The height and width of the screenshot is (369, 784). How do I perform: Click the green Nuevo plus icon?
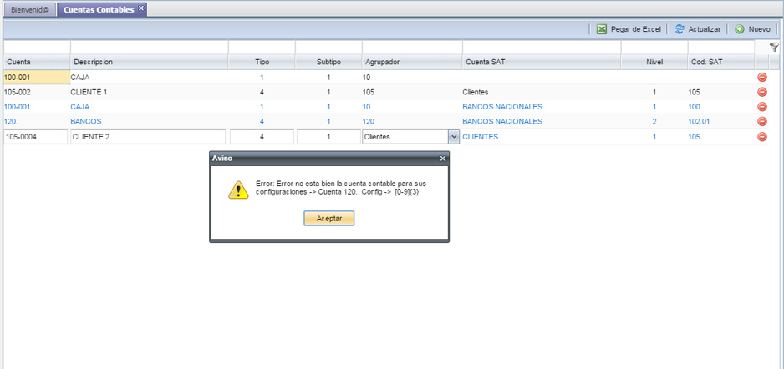click(740, 29)
